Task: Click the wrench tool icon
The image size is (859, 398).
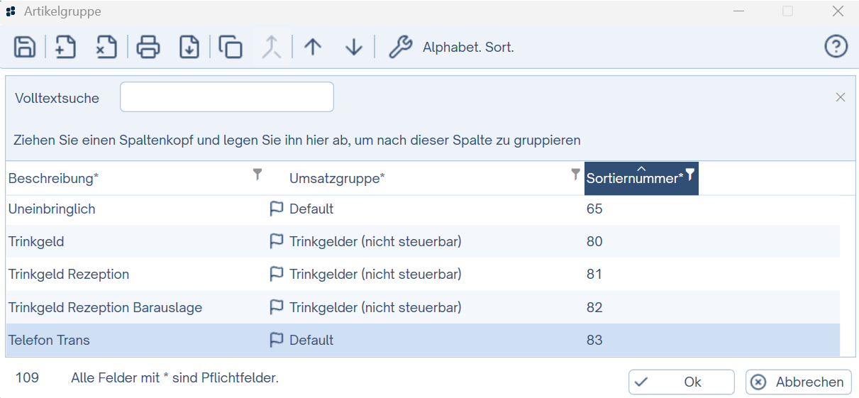Action: pos(401,48)
